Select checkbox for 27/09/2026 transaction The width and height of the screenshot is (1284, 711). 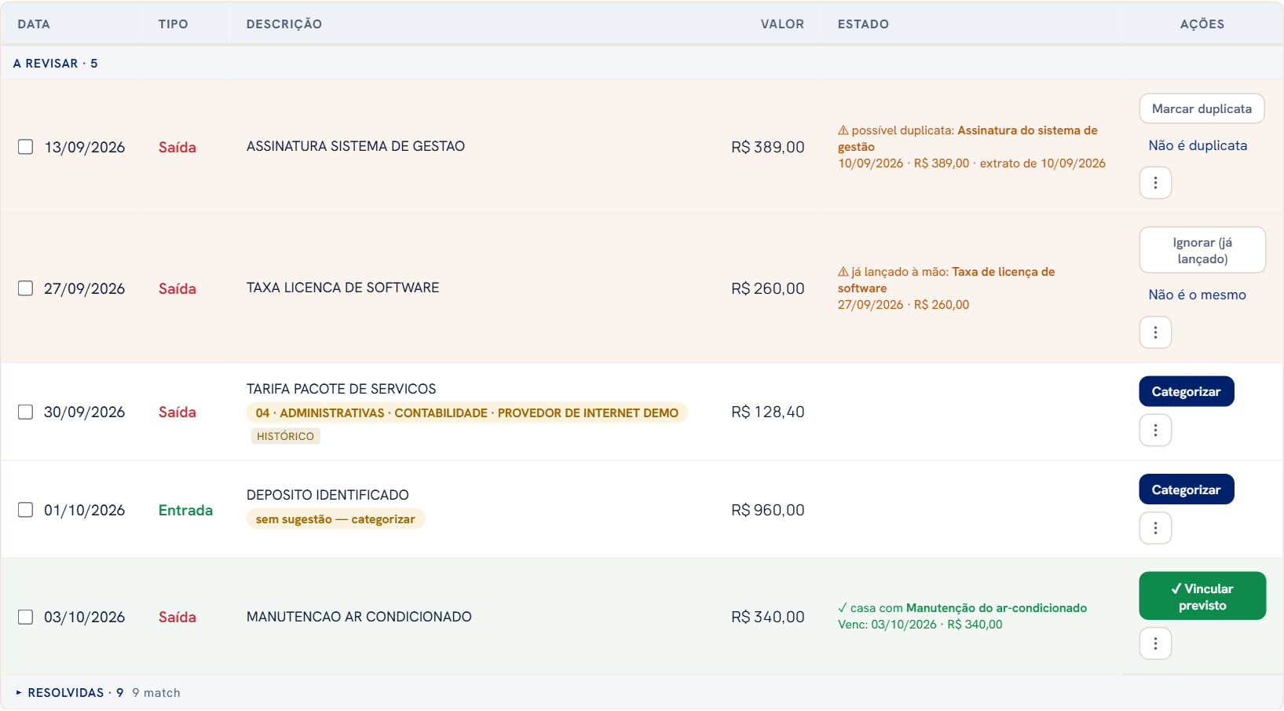pyautogui.click(x=26, y=288)
